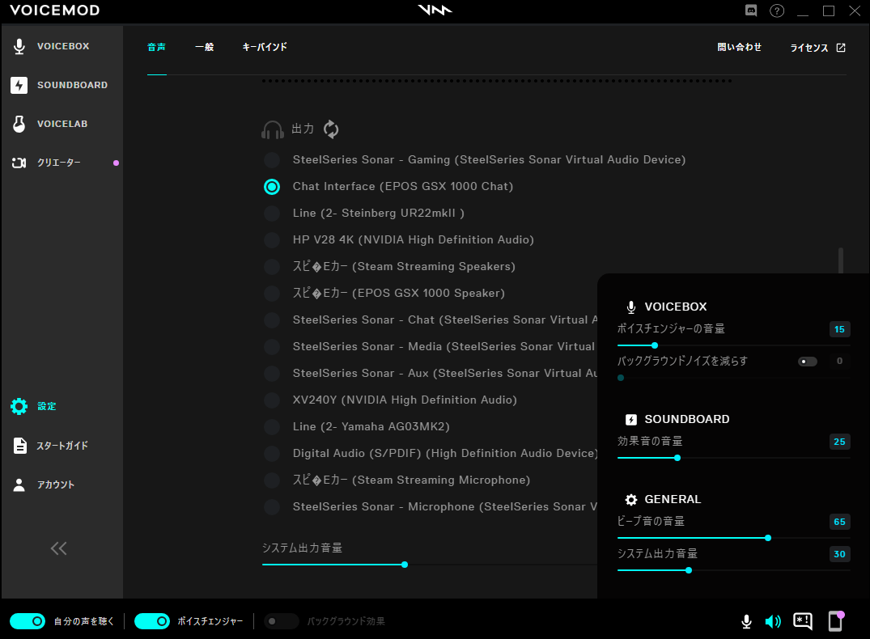Open the censor beep chat icon
Screen dimensions: 870x639
pos(803,621)
